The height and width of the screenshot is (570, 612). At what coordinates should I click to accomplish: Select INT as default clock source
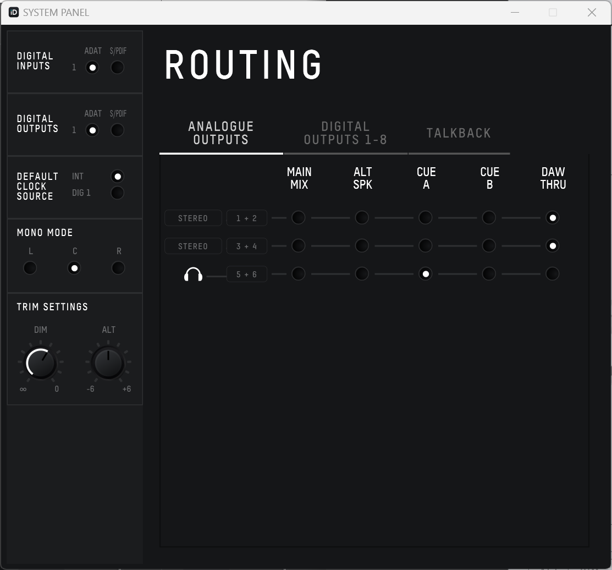coord(117,177)
